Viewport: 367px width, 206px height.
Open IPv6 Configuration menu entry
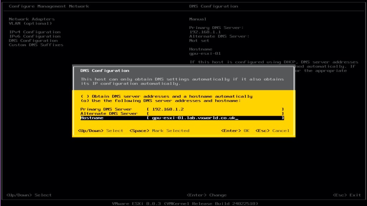(x=34, y=36)
